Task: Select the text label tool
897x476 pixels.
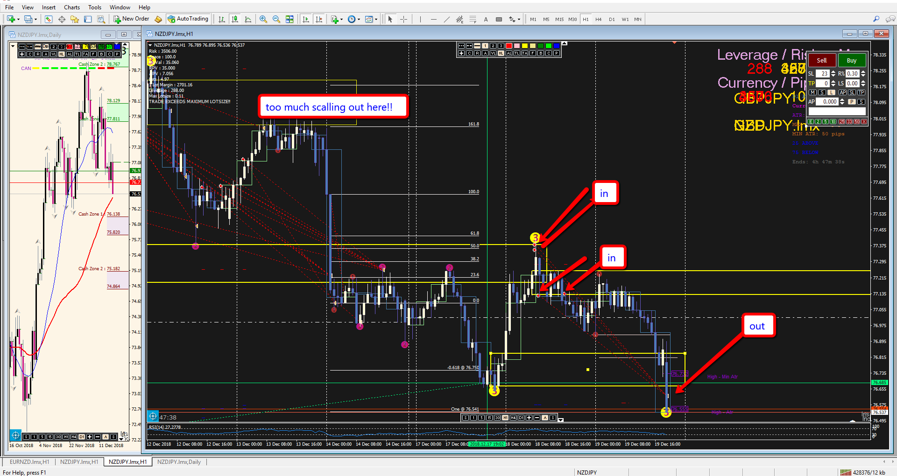Action: tap(499, 19)
